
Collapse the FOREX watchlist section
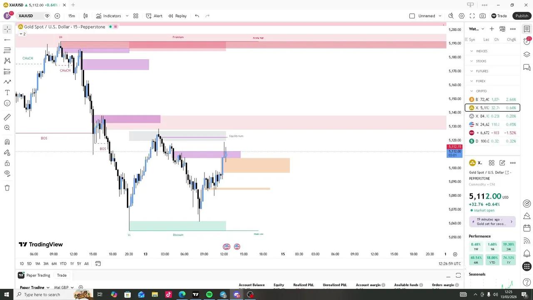coord(471,81)
